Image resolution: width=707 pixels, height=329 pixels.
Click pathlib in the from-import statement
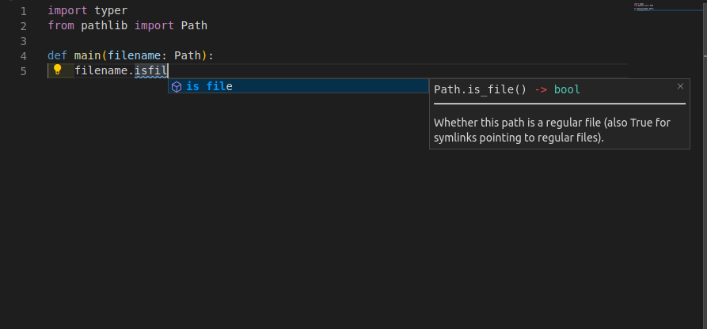104,26
